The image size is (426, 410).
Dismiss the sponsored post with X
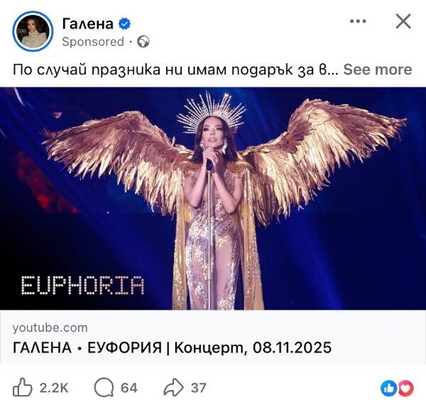[x=403, y=21]
